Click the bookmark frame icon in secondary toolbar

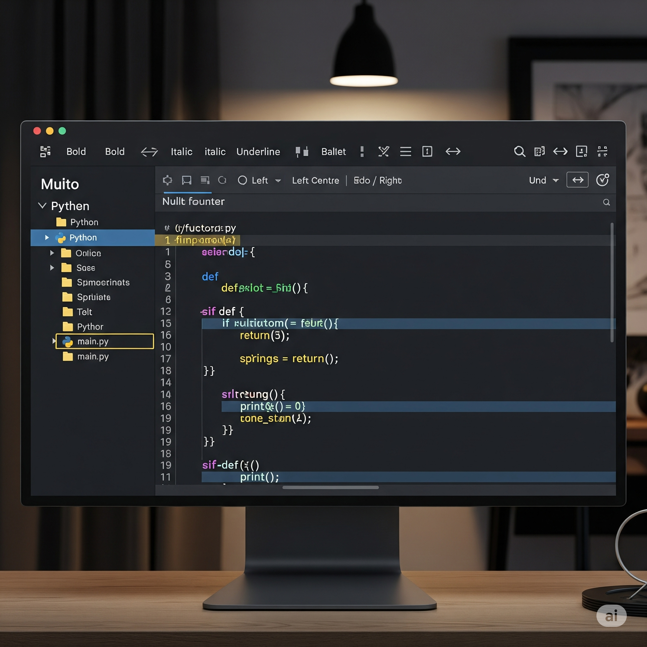tap(186, 180)
